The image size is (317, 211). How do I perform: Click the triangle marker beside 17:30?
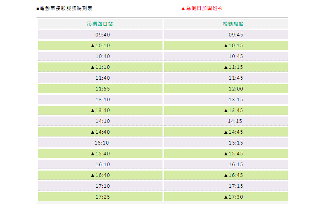point(226,197)
